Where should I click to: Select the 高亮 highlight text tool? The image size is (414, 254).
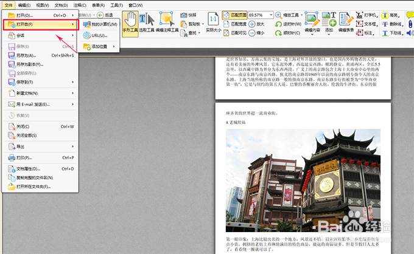pos(391,15)
